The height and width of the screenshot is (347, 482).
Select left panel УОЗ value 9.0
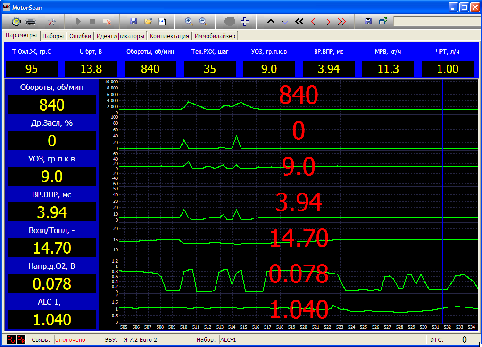[52, 176]
